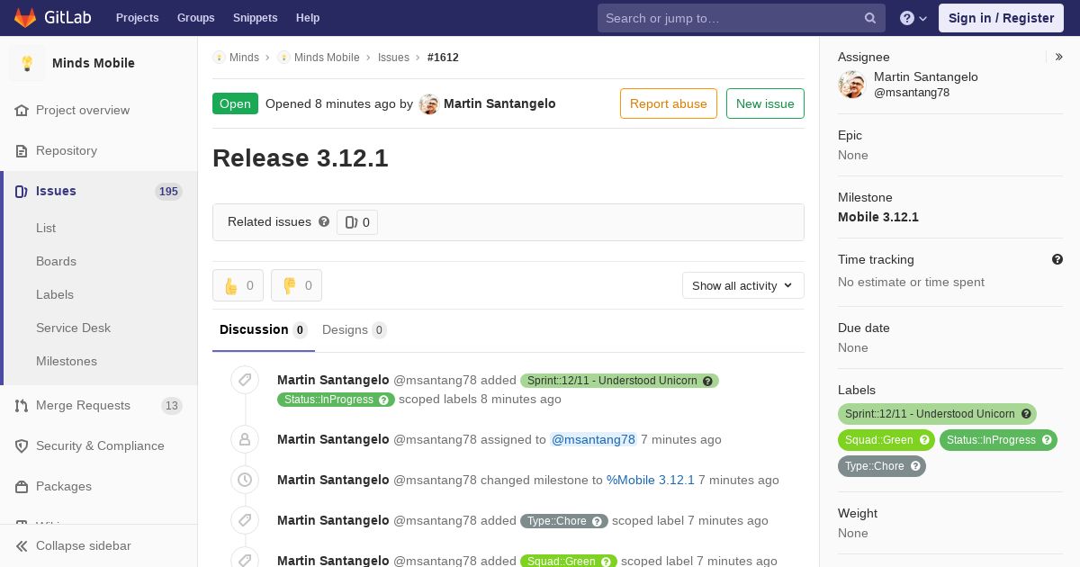Click the Sprint label help icon in the activity feed
The image size is (1080, 567).
[707, 381]
